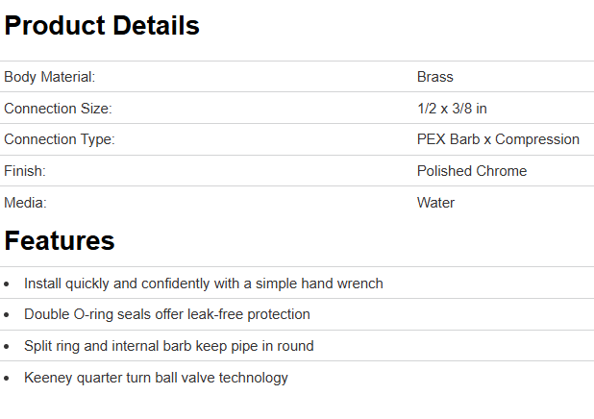Click the PEX Barb x Compression value
This screenshot has height=419, width=594.
tap(498, 139)
